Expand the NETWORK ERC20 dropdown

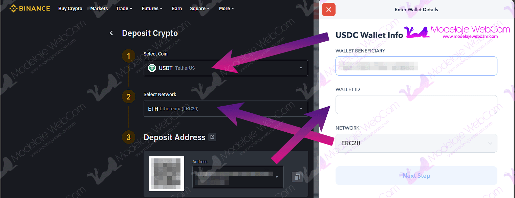[416, 143]
